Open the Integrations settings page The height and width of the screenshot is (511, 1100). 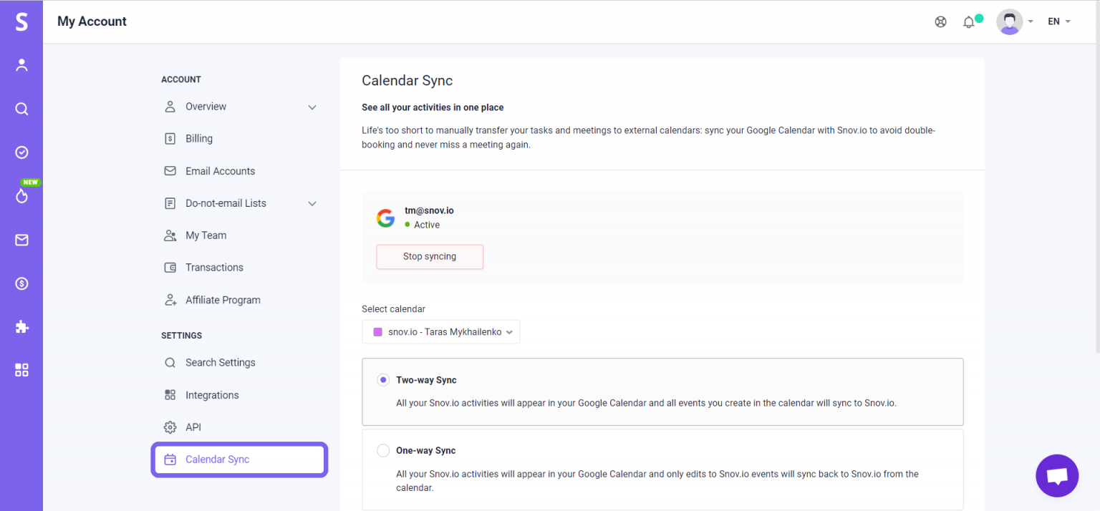[x=211, y=395]
